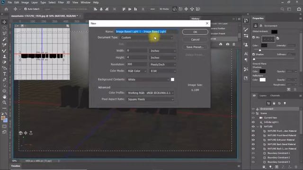Screen dimensions: 303x170
Task: Open the 3D menu
Action: pyautogui.click(x=68, y=2)
